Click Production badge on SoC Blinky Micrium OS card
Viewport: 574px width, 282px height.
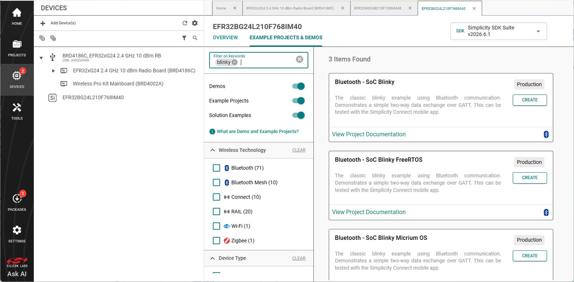click(x=529, y=240)
